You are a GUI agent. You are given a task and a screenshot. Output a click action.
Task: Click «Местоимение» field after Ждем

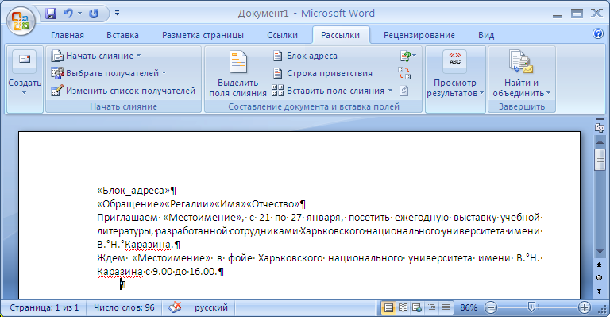pos(172,258)
